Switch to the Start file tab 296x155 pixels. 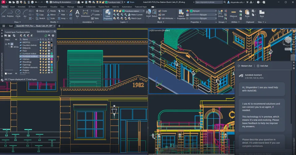tap(11, 26)
